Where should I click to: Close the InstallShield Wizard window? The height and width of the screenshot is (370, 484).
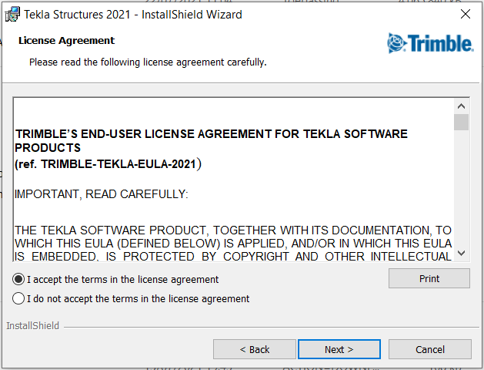[x=466, y=14]
